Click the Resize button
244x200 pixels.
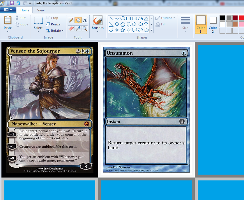click(53, 24)
